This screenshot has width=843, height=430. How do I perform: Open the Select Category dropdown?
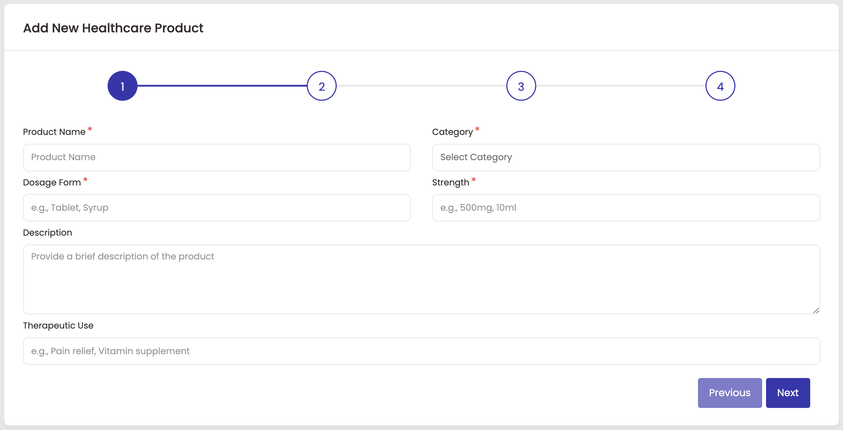(626, 157)
